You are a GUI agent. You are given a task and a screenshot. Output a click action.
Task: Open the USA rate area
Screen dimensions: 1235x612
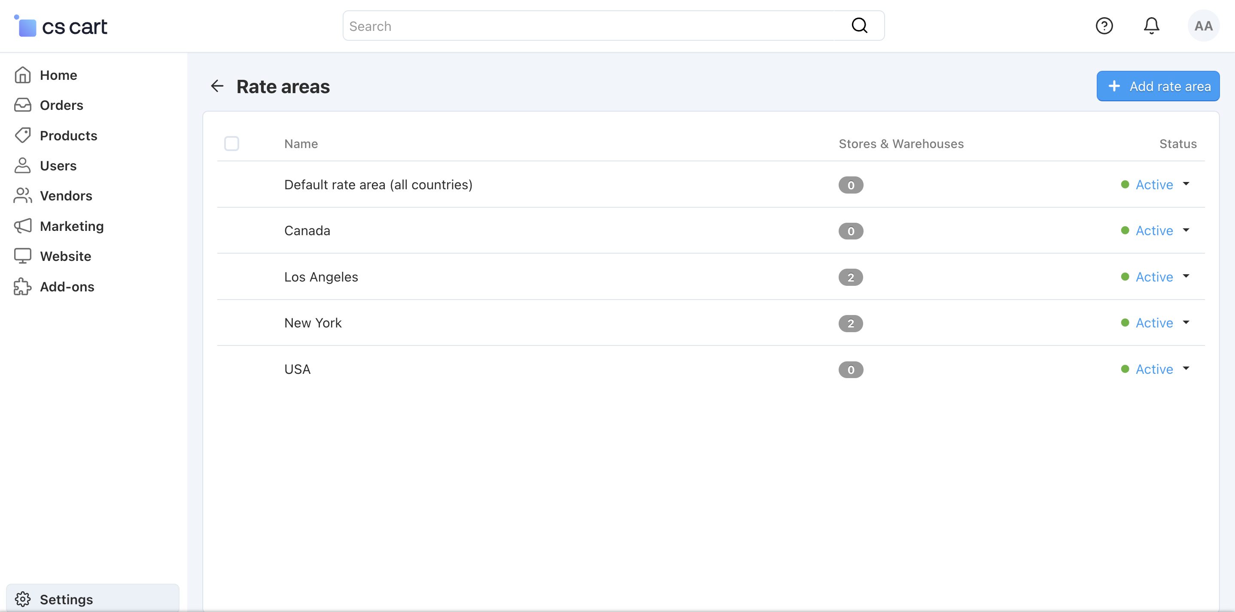(x=298, y=369)
